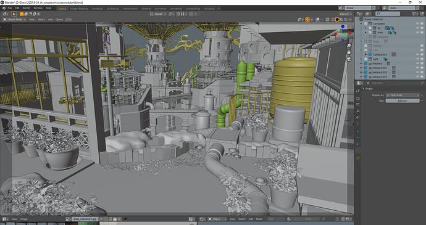Open the viewport Add menu

point(50,20)
